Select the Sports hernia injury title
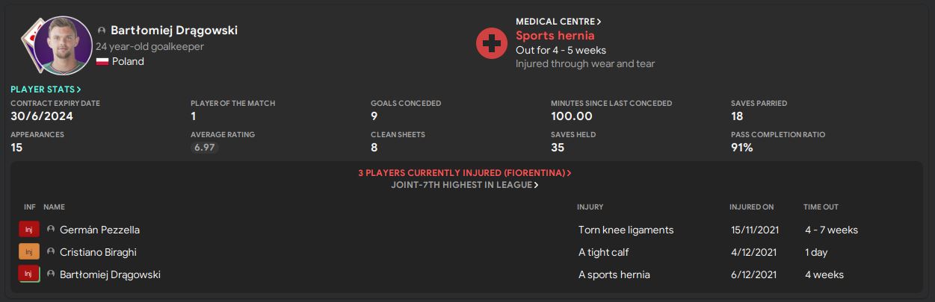The image size is (935, 302). pyautogui.click(x=555, y=36)
